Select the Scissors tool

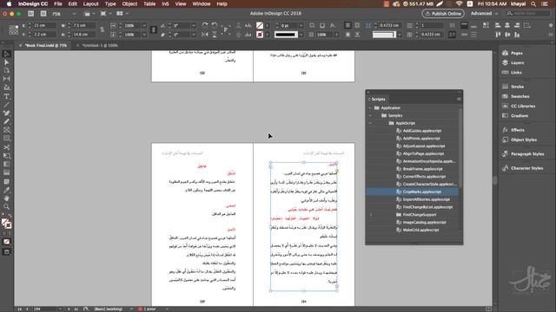[6, 147]
